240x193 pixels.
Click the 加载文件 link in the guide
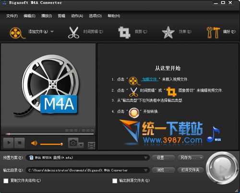(x=150, y=79)
